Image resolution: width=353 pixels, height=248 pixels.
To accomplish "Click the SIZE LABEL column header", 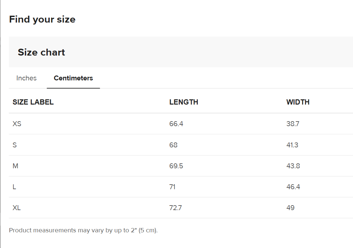I will (x=33, y=102).
